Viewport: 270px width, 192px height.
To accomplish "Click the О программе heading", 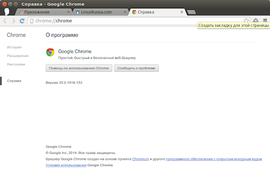I will pos(62,35).
